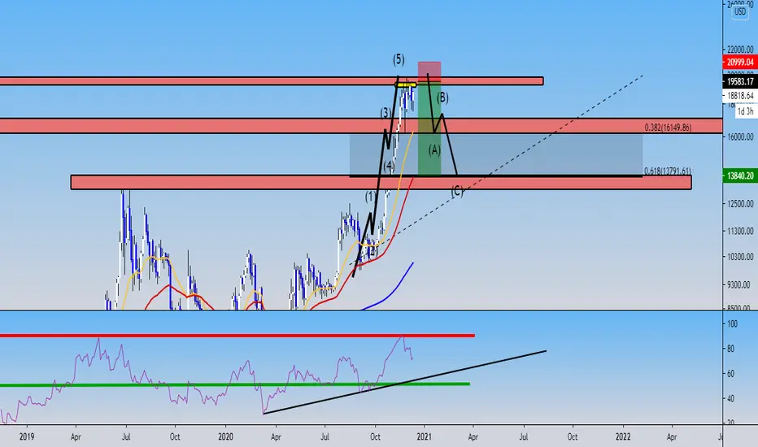758x447 pixels.
Task: Click the white 18818.64 price label
Action: pyautogui.click(x=740, y=96)
